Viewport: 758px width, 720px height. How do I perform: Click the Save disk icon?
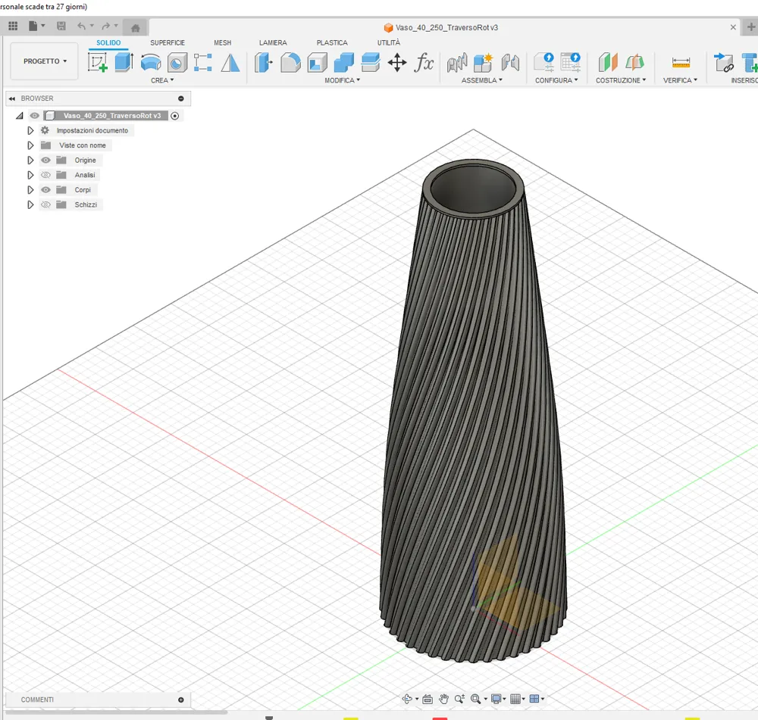(x=61, y=26)
